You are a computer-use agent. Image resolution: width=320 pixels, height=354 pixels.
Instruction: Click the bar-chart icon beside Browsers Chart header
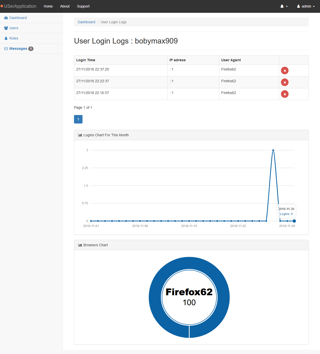pyautogui.click(x=80, y=245)
